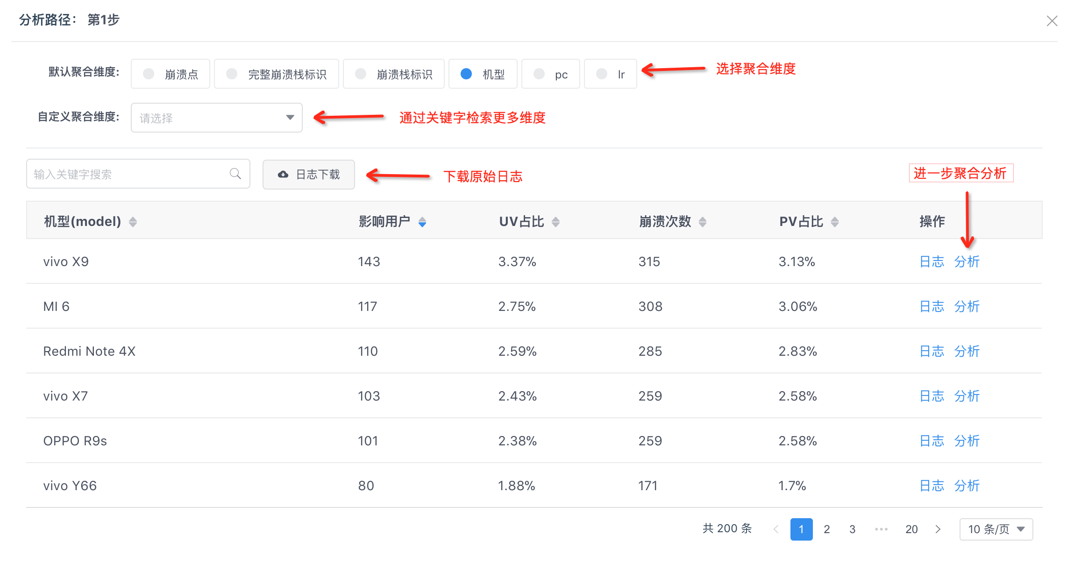Open 分析 for vivo Y66
Screen dimensions: 1067x577
pyautogui.click(x=967, y=486)
